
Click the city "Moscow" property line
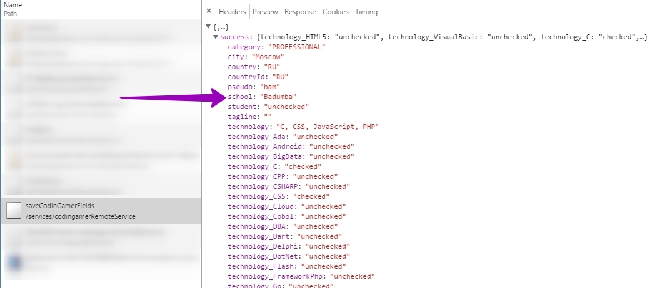(256, 57)
